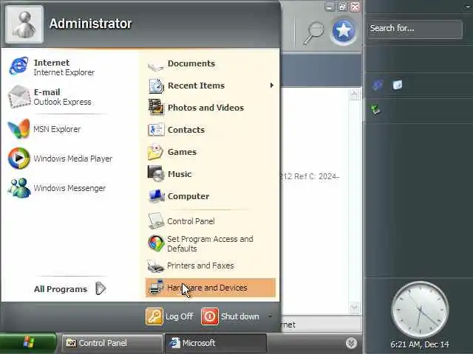Click the Shut down button

click(231, 316)
